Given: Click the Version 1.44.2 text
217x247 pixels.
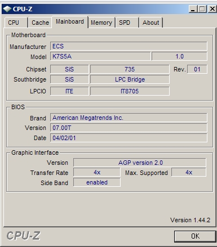Looking at the screenshot, I should tap(190, 220).
